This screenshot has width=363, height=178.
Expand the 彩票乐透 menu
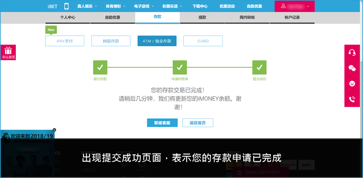[172, 6]
